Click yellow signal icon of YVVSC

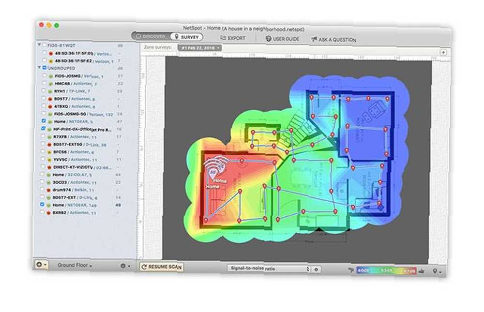49,160
